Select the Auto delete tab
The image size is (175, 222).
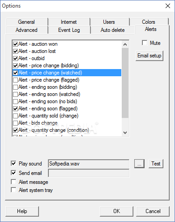point(113,30)
